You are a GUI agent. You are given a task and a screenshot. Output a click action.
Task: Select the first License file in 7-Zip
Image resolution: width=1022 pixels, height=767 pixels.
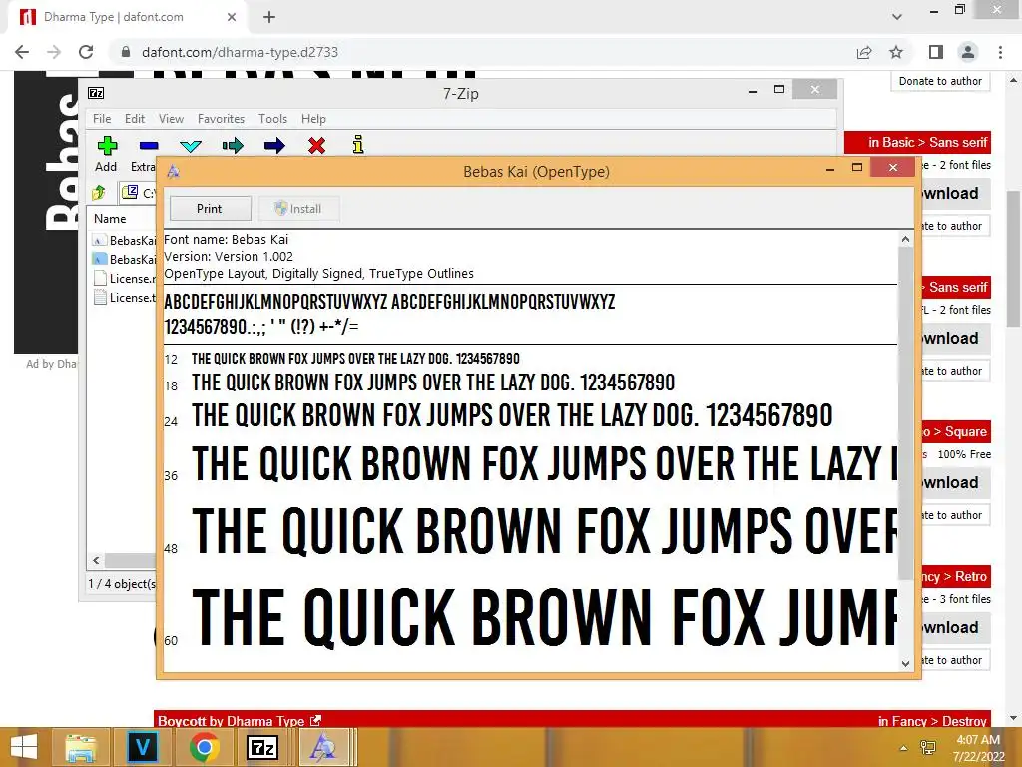pos(124,278)
